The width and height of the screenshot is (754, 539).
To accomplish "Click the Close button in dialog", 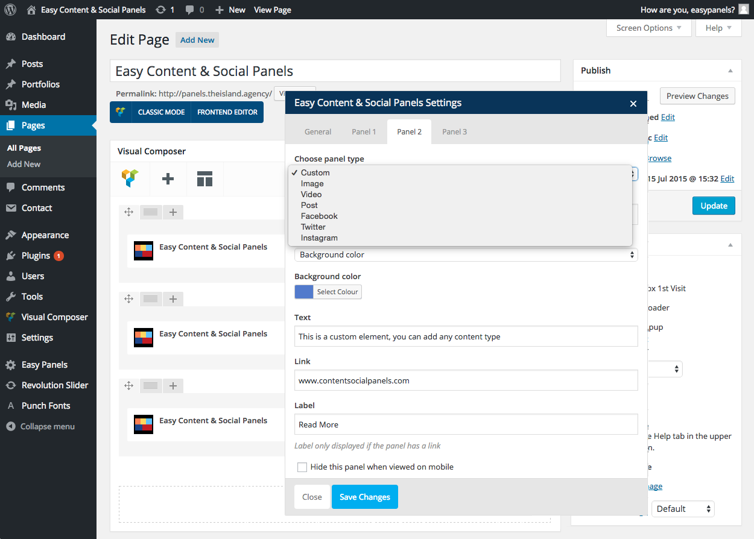I will [312, 497].
